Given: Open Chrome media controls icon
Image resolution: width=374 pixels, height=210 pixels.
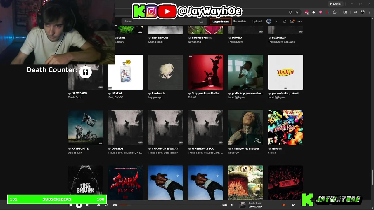Looking at the screenshot, I should point(356,12).
